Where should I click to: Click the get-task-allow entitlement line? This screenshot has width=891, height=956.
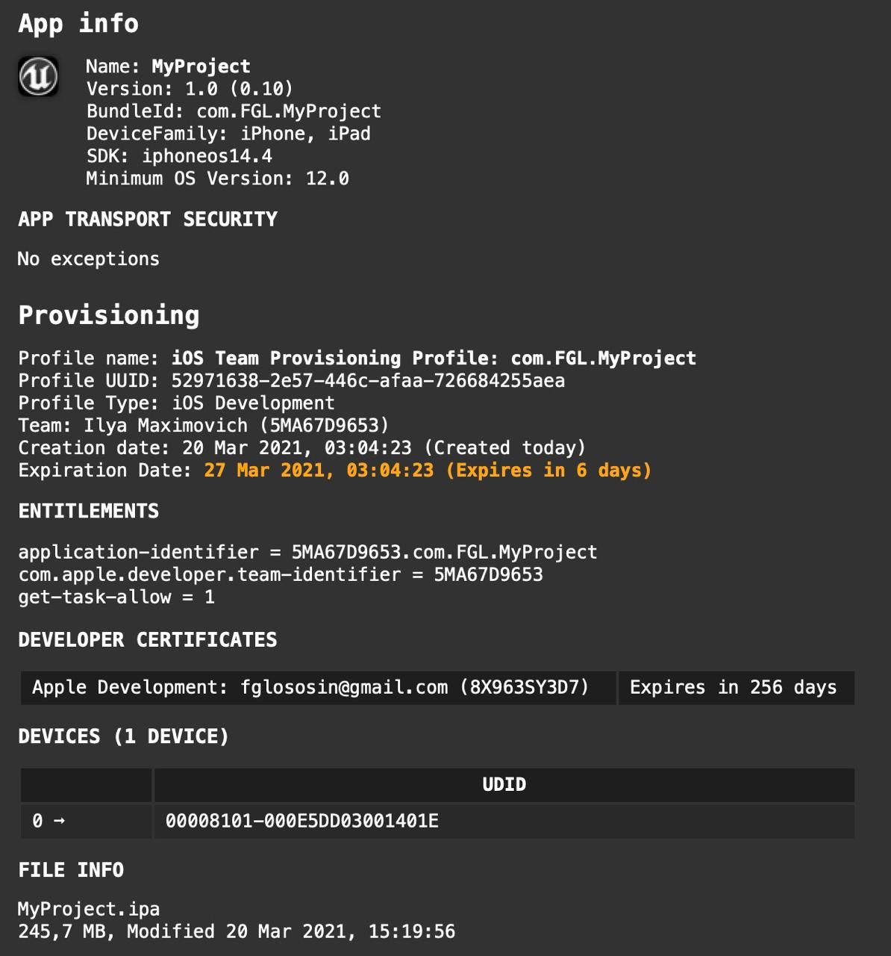(116, 597)
